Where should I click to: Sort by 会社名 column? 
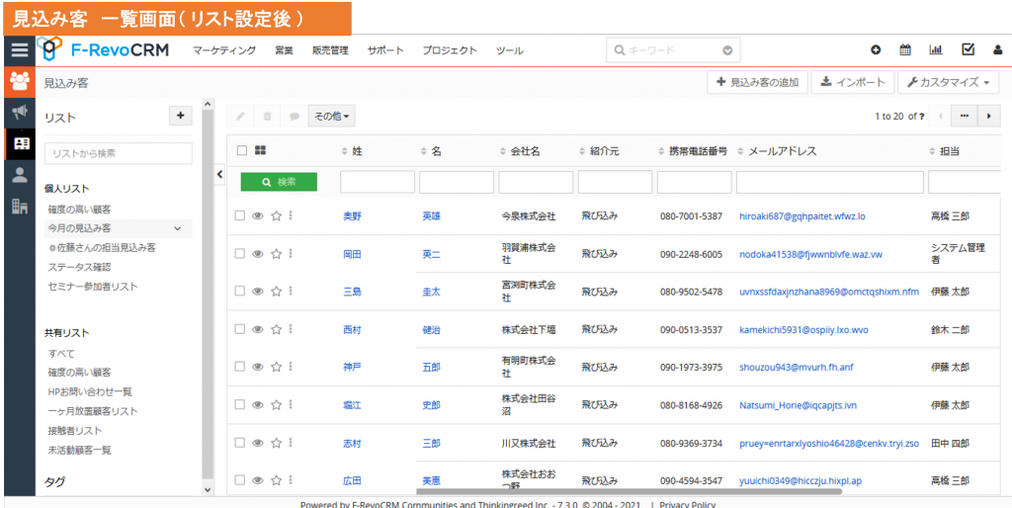tap(520, 151)
